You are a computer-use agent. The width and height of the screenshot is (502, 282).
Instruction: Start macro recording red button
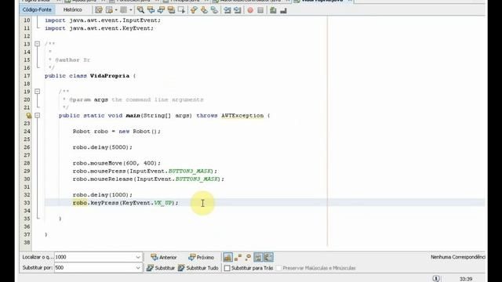click(x=250, y=10)
